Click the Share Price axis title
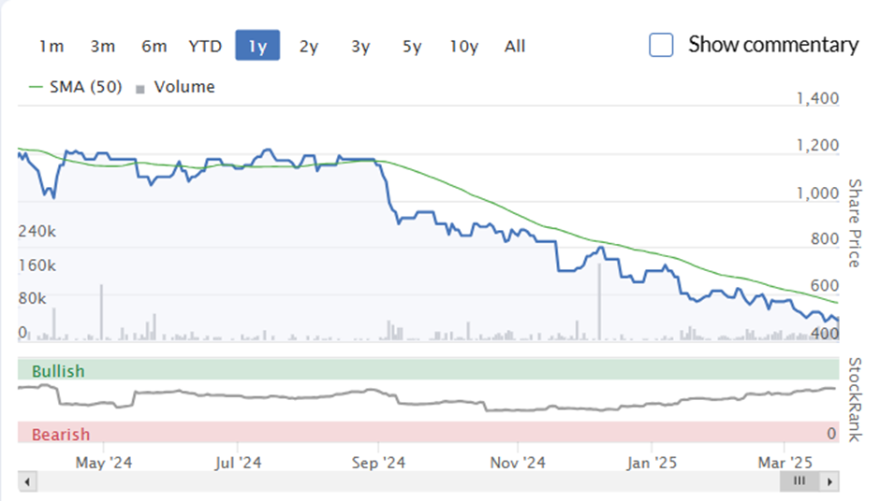 click(x=854, y=223)
